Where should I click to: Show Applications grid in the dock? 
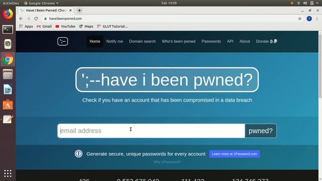pos(8,173)
